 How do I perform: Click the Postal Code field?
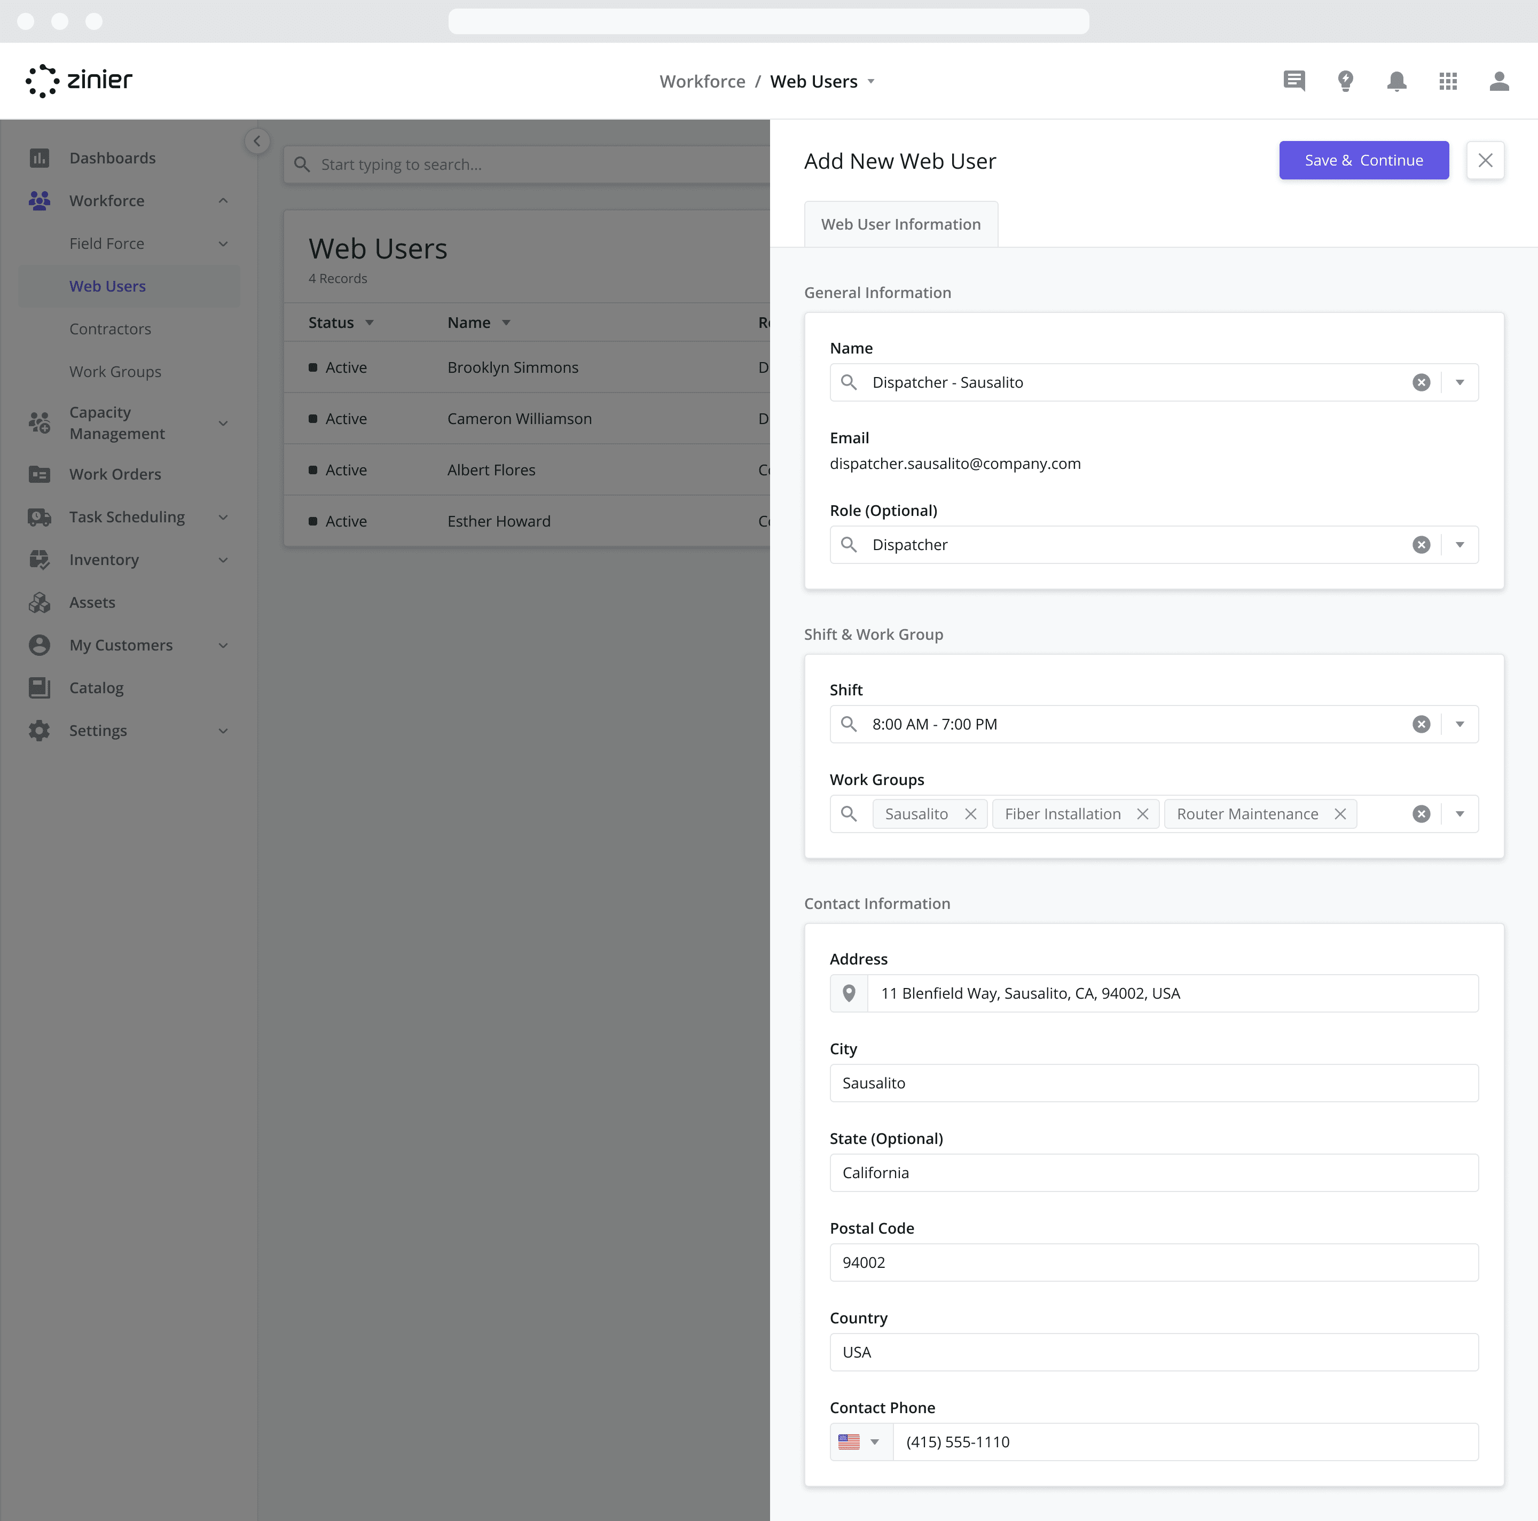tap(1153, 1263)
